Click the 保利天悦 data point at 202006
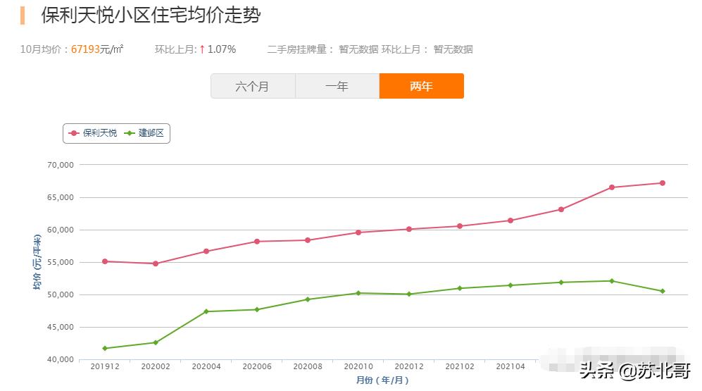 pos(257,242)
